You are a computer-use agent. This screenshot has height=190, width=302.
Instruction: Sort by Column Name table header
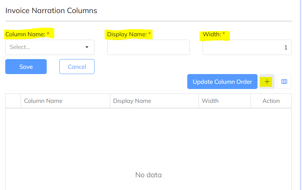43,101
